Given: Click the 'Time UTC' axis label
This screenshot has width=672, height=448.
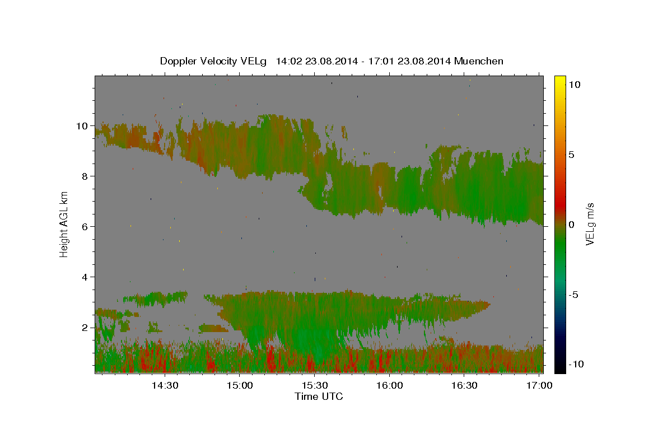Looking at the screenshot, I should tap(319, 396).
